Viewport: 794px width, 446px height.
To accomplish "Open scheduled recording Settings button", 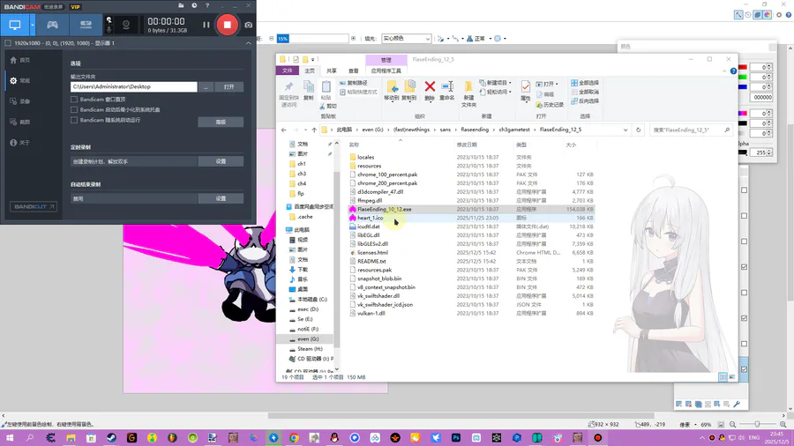I will coord(221,161).
